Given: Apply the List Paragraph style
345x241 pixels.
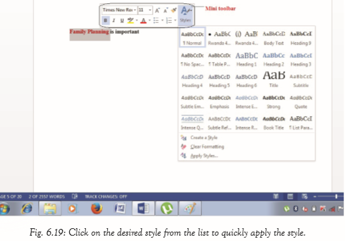Looking at the screenshot, I should coord(301,123).
